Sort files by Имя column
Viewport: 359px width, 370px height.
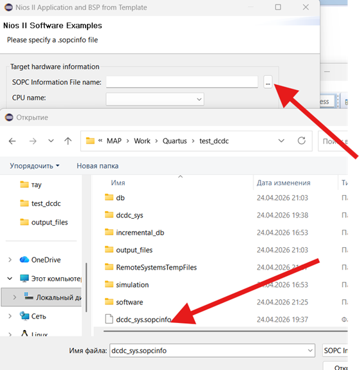pos(118,183)
